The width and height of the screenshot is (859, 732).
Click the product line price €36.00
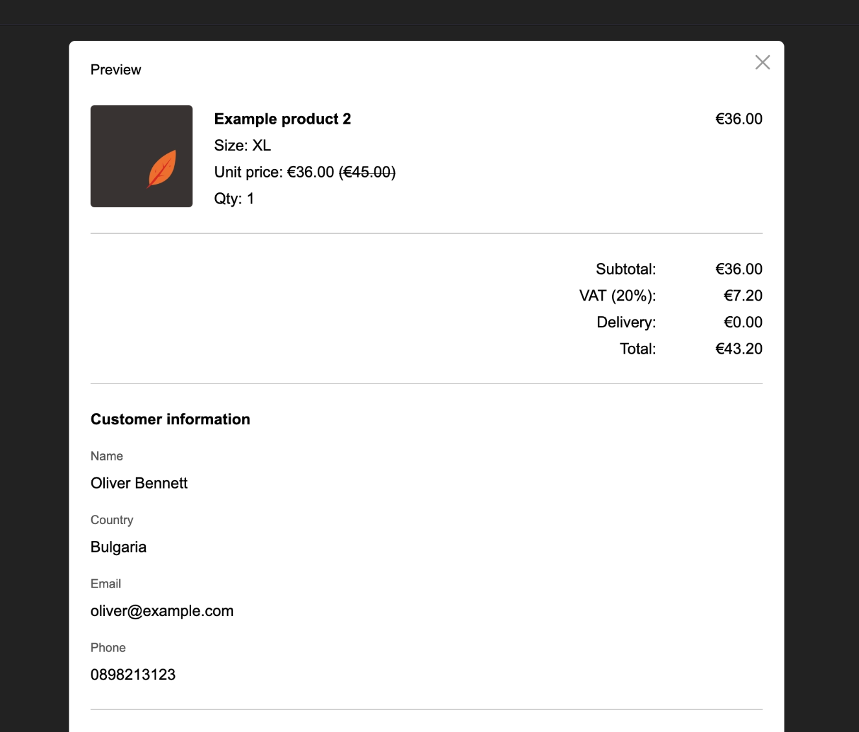pos(739,119)
